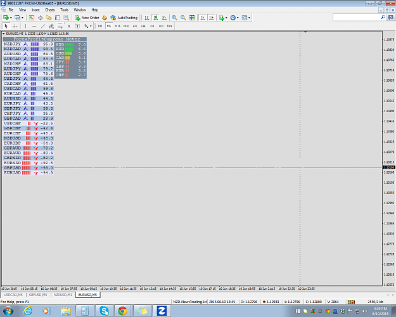Screen dimensions: 396x317
Task: Select the Text Label tool
Action: click(x=77, y=26)
